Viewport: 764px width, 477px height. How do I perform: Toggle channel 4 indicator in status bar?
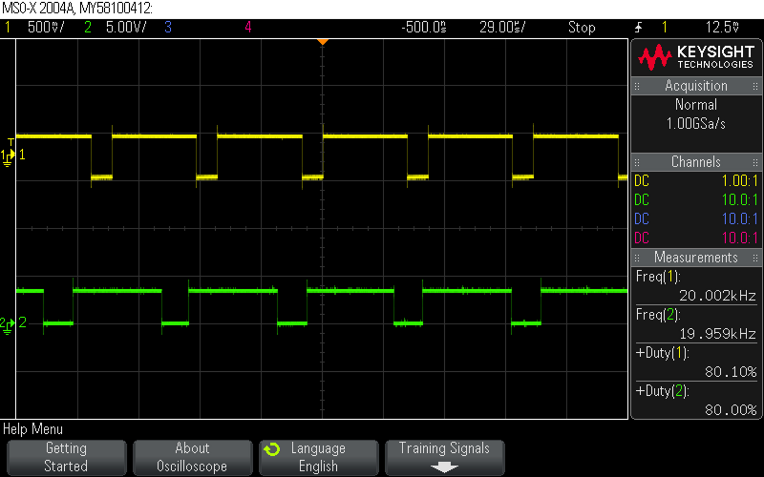coord(248,27)
